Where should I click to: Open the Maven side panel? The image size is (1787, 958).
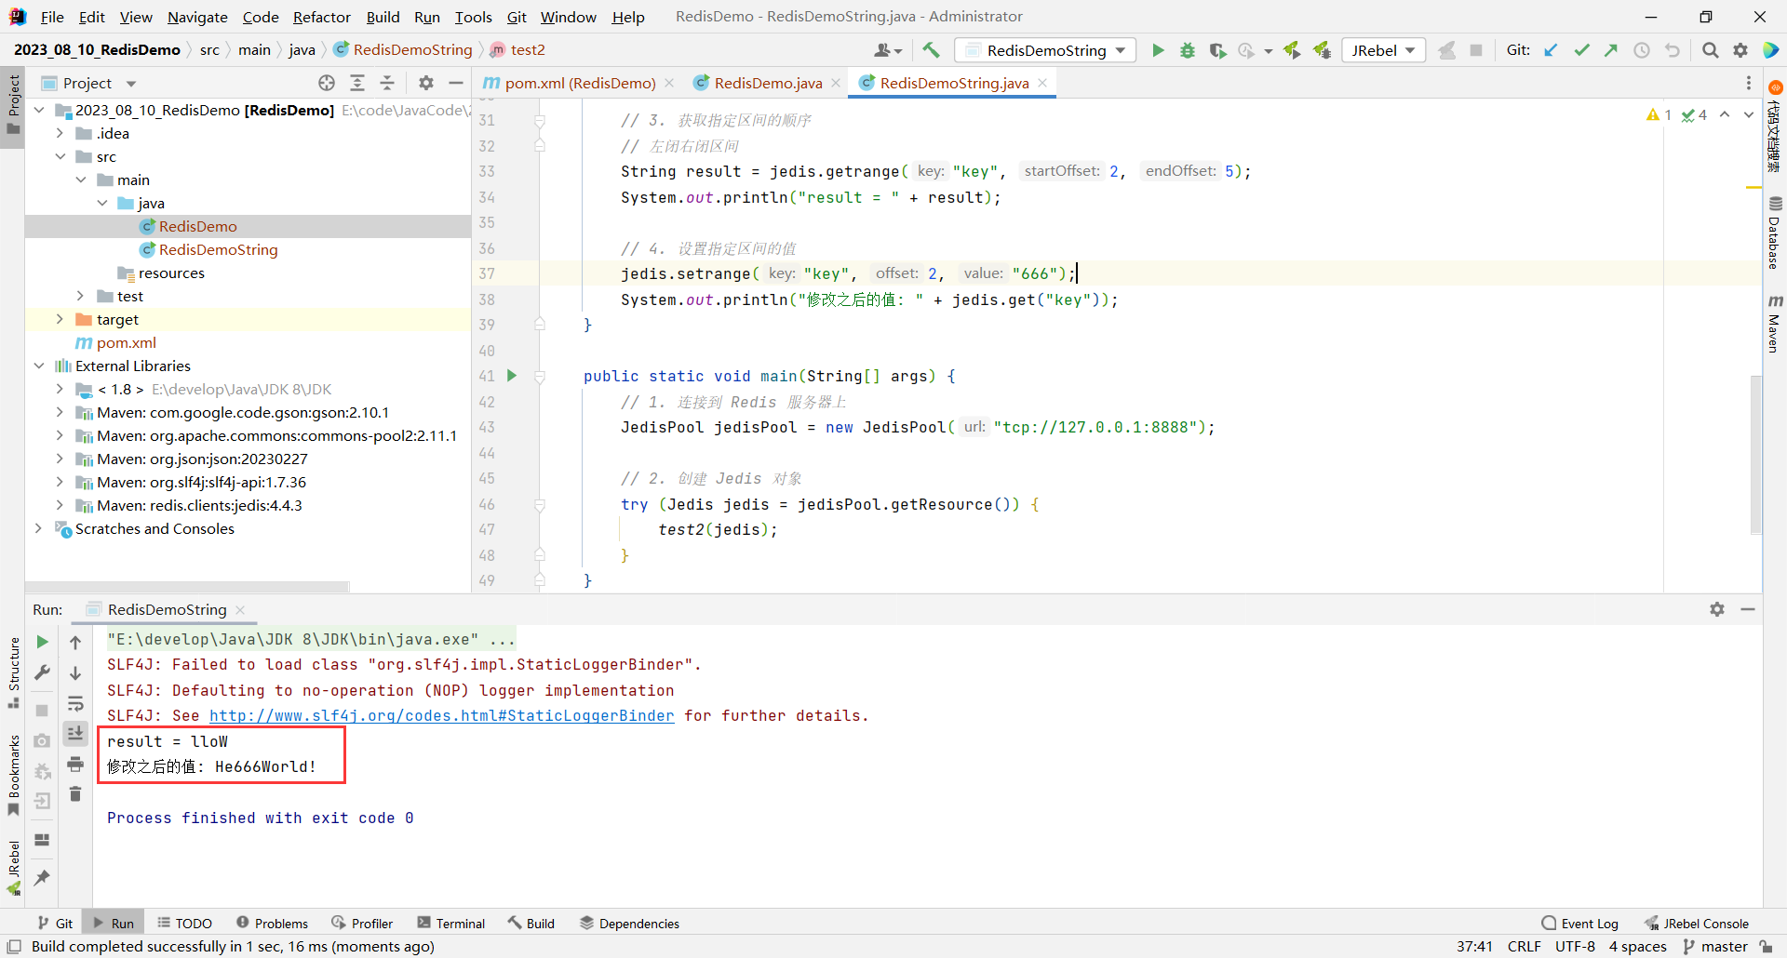[x=1775, y=324]
